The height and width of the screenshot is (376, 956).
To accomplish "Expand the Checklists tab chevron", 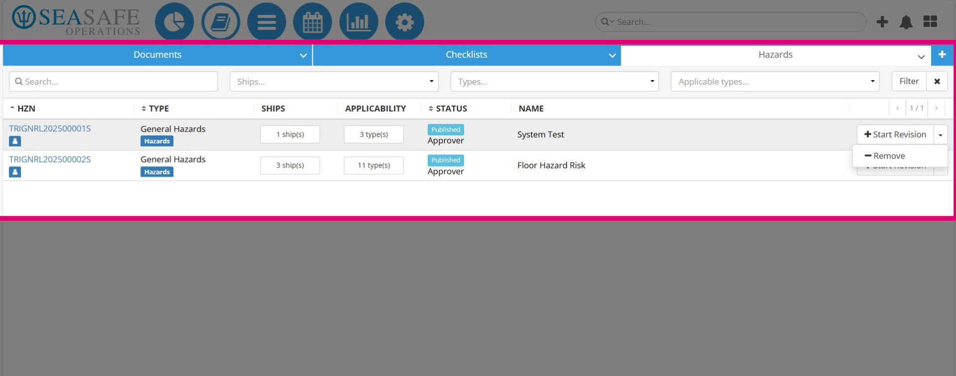I will click(612, 56).
